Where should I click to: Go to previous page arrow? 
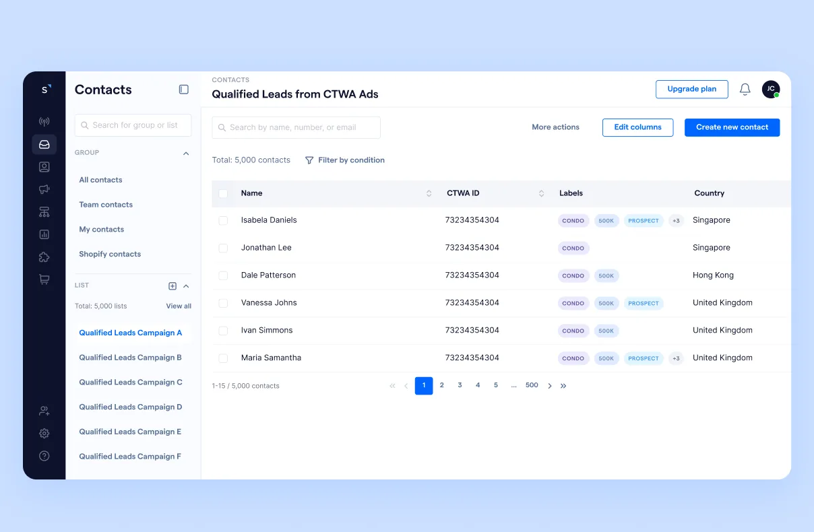pos(406,386)
